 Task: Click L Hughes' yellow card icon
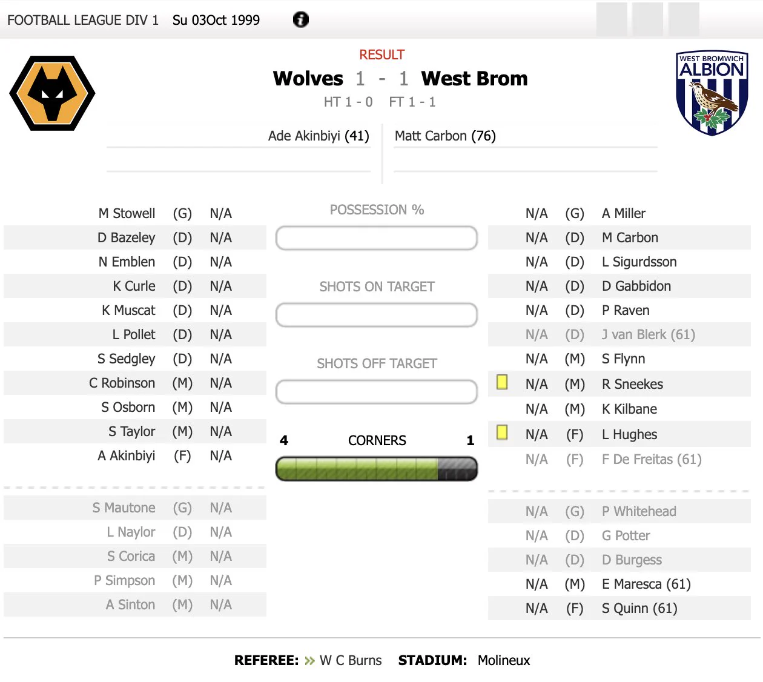[x=502, y=432]
